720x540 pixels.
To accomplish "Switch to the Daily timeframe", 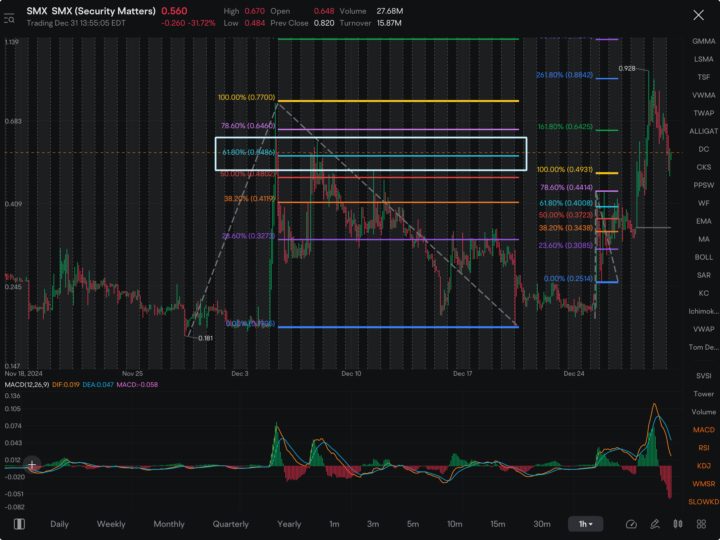I will point(59,524).
